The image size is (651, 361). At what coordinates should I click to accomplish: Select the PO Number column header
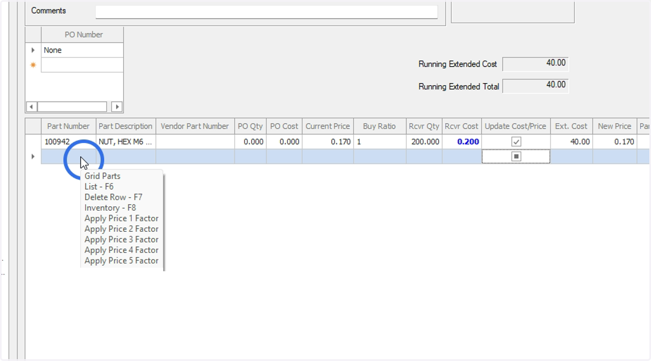(84, 35)
